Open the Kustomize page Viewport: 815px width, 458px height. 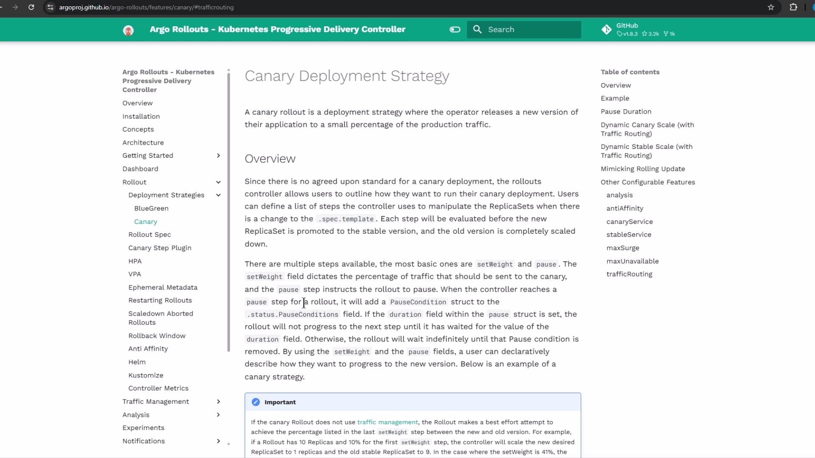point(146,375)
